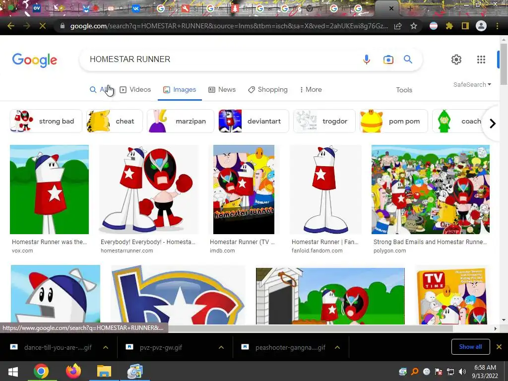Open the fanloid.fandom.com Homestar image

click(325, 190)
